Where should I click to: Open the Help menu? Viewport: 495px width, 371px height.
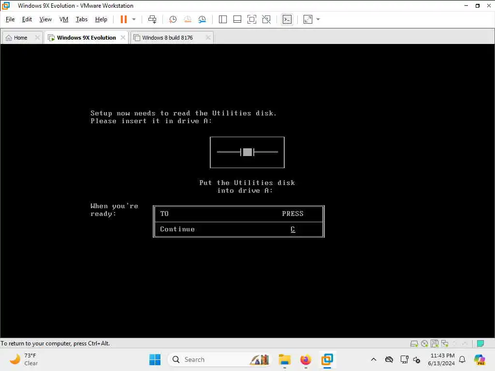coord(101,19)
